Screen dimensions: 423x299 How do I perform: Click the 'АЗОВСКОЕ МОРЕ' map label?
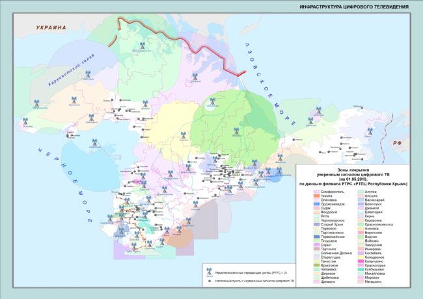(270, 84)
